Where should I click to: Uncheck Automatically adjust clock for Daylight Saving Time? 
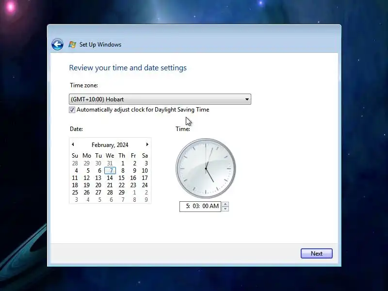[72, 110]
